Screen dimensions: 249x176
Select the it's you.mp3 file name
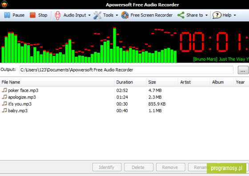pos(20,104)
